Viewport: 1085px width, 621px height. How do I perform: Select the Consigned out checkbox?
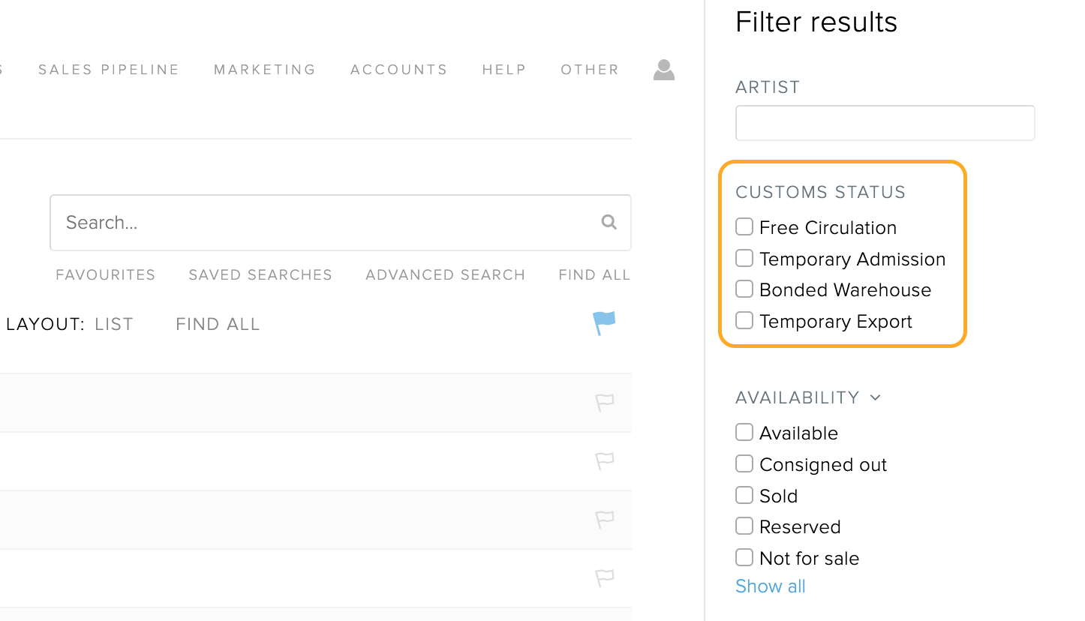[x=744, y=463]
